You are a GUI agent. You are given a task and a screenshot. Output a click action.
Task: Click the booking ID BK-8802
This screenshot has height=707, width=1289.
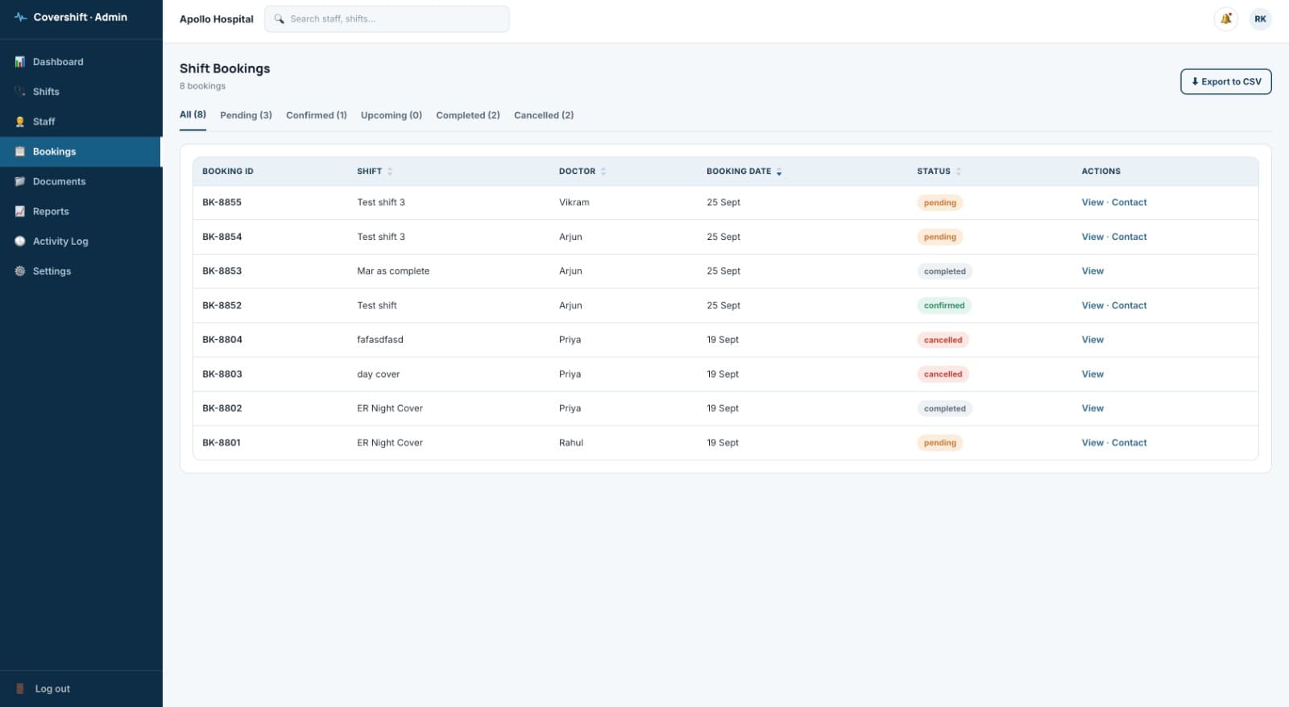coord(222,408)
